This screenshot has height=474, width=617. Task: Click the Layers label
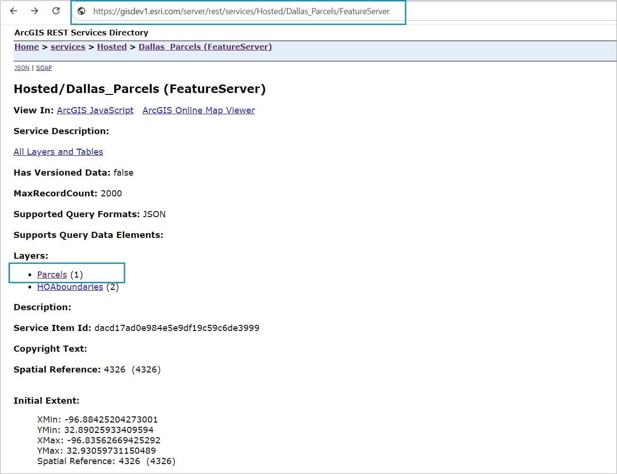(31, 256)
